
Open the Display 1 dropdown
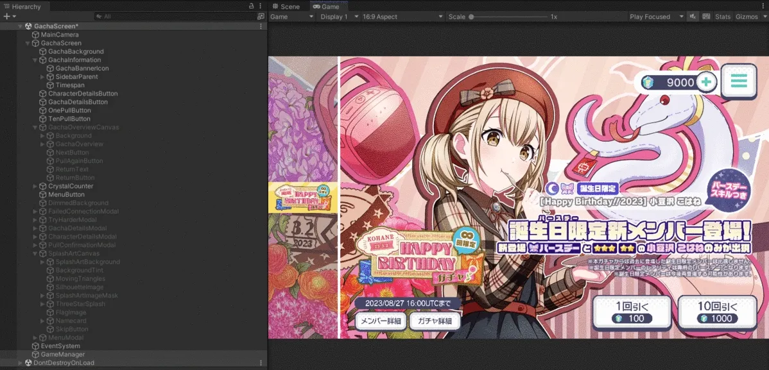pos(339,17)
